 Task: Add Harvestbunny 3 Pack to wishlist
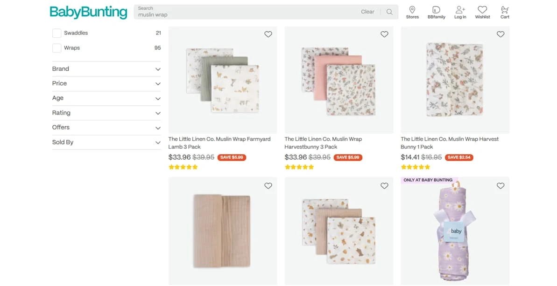[384, 34]
